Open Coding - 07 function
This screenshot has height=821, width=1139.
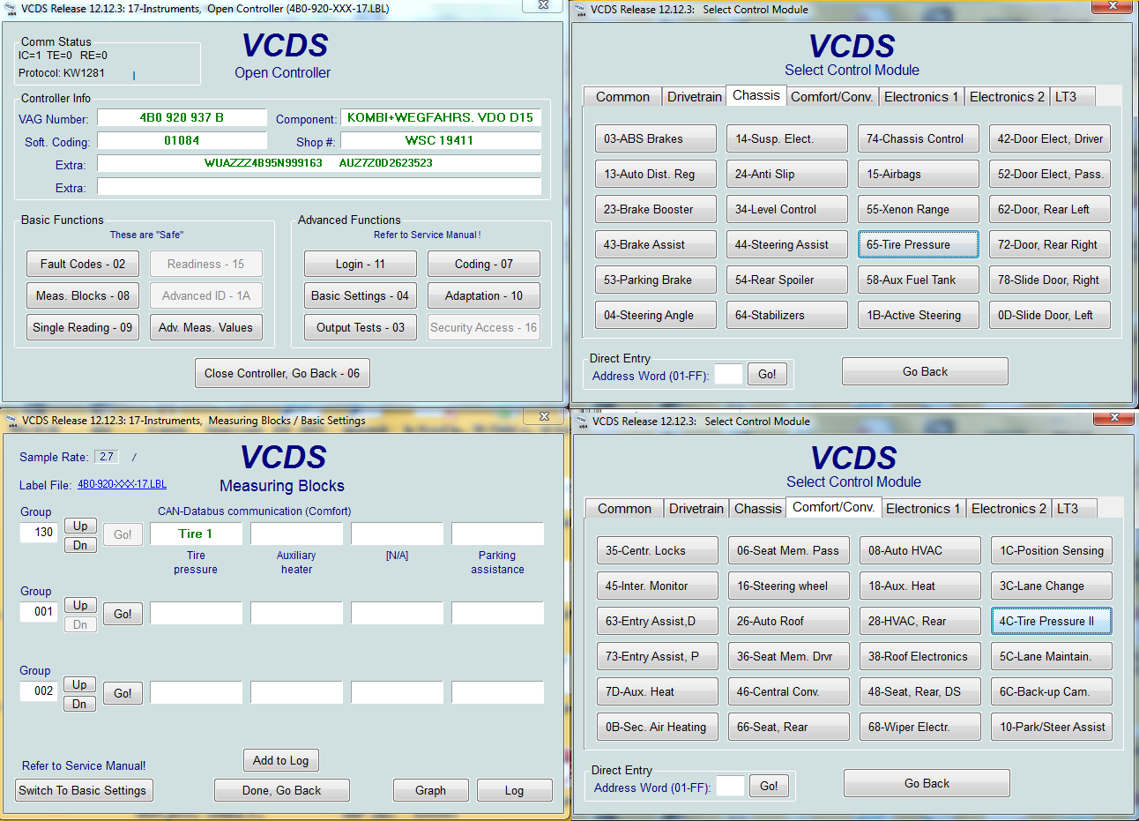point(484,264)
